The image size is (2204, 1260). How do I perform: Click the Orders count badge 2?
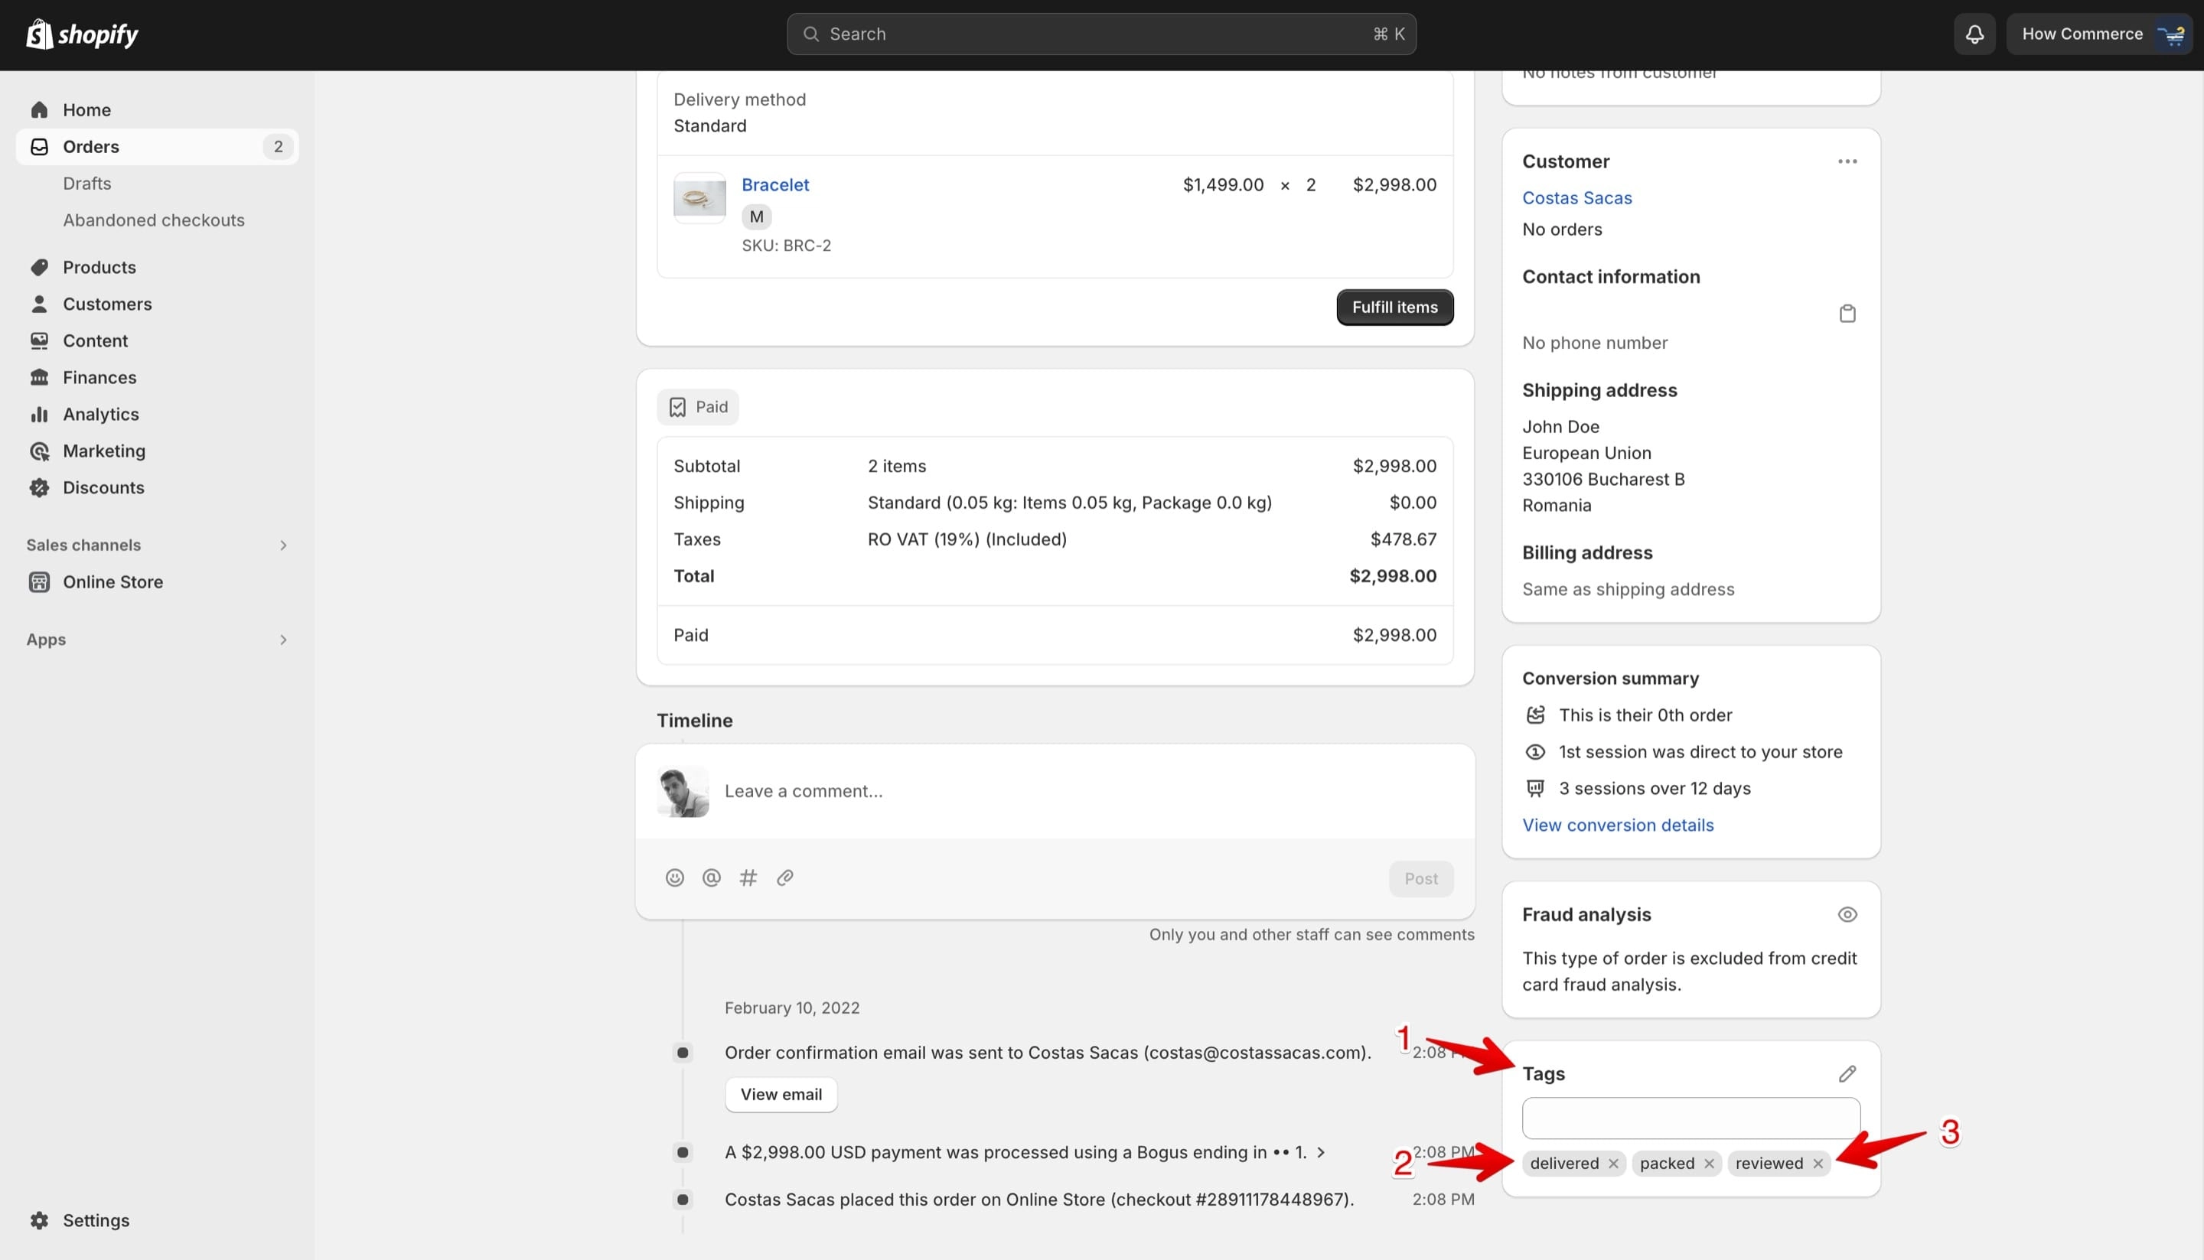click(278, 146)
